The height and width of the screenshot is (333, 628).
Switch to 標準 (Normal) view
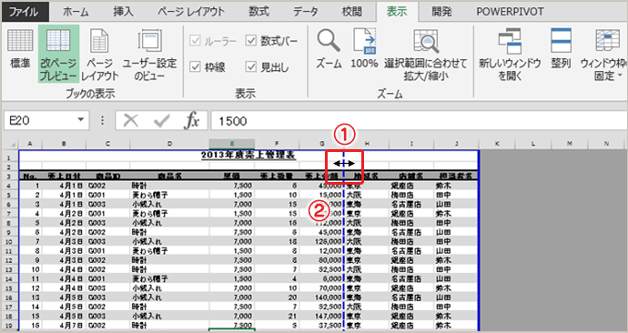20,50
